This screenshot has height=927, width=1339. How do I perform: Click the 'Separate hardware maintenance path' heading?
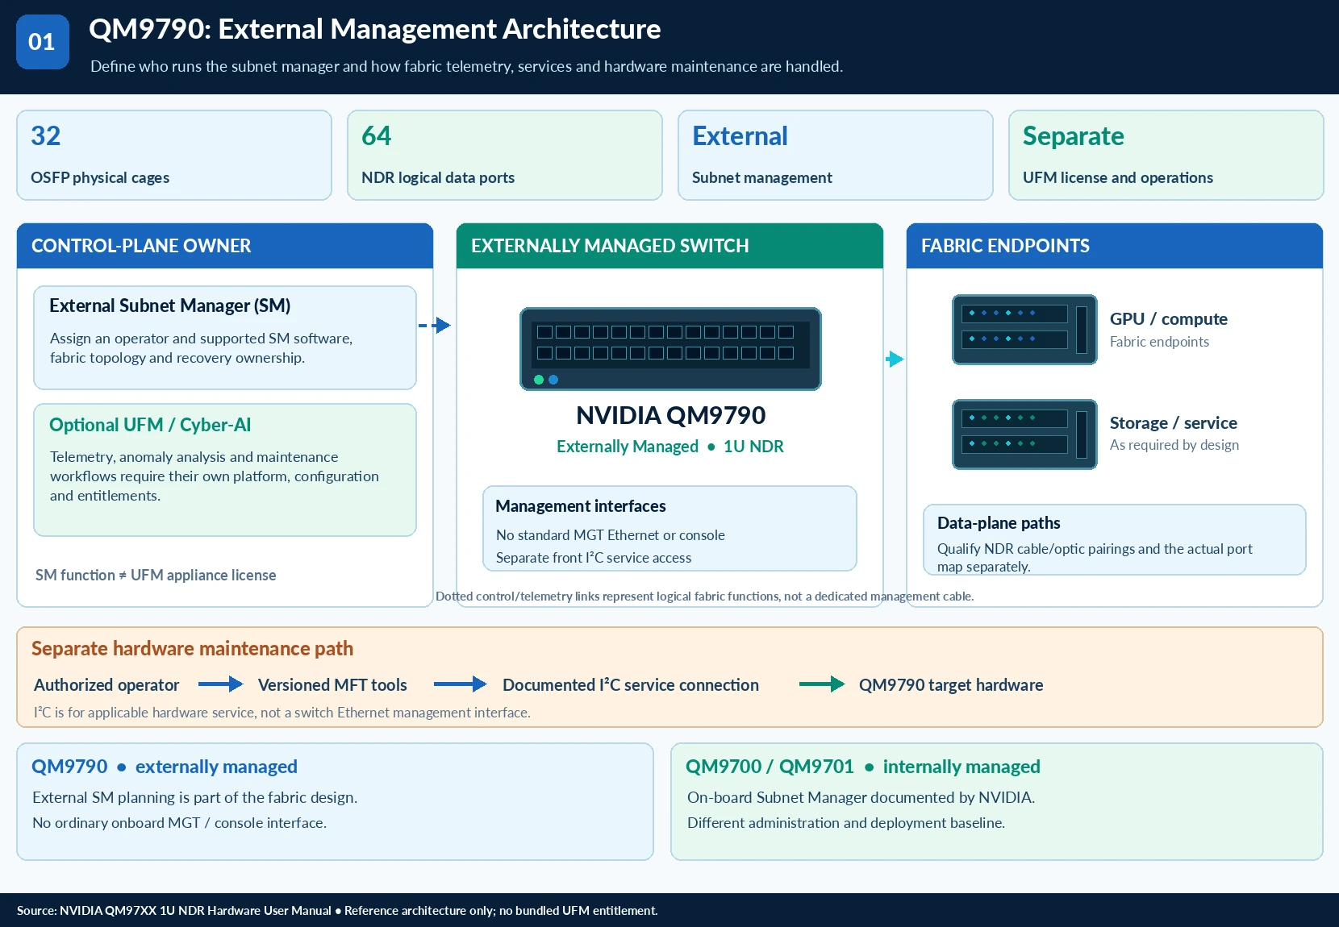coord(192,649)
